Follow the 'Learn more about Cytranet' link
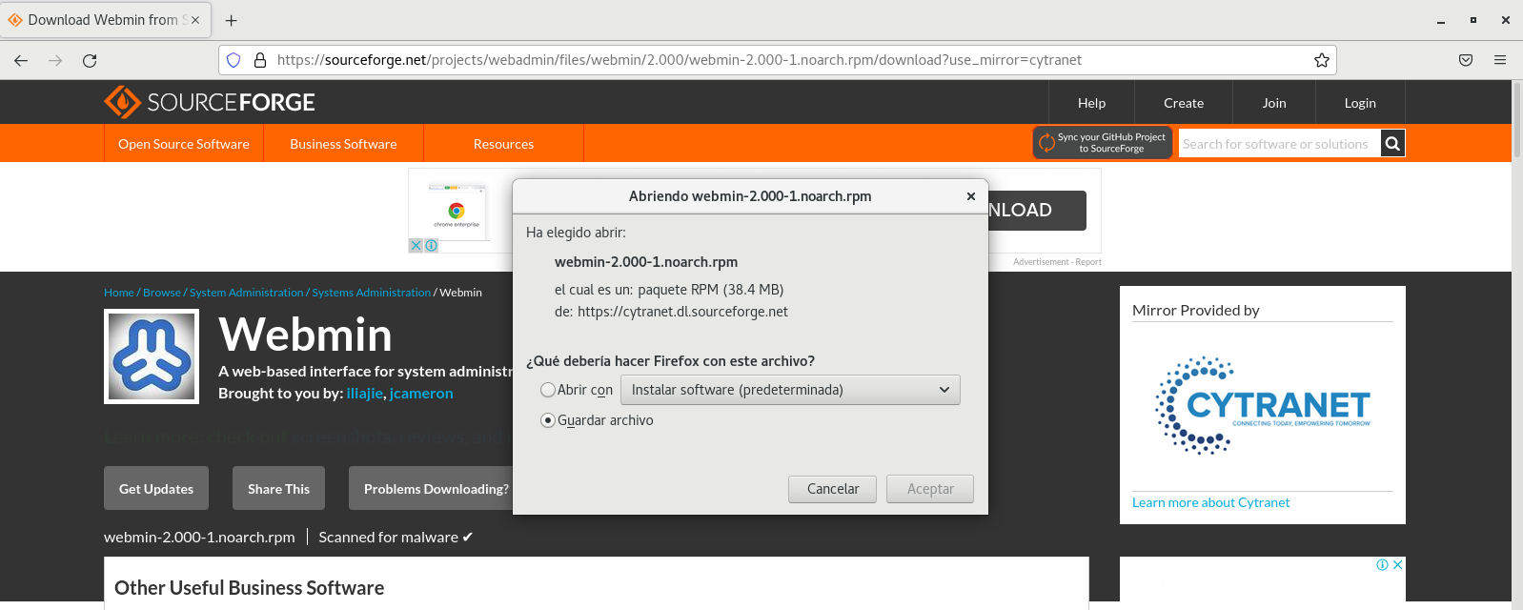Viewport: 1523px width, 610px height. pyautogui.click(x=1210, y=502)
